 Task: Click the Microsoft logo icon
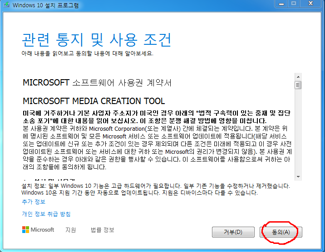26,229
